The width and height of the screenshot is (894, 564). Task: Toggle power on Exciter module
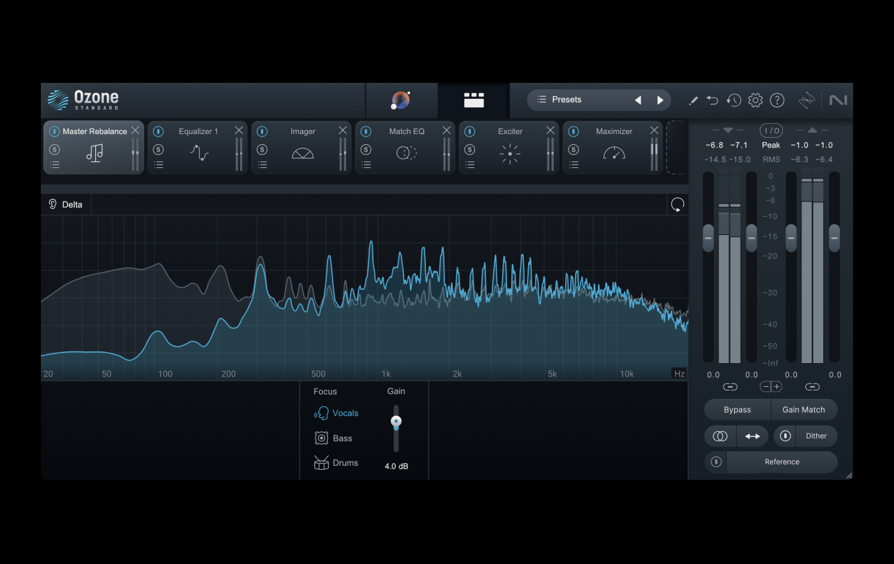pos(469,131)
